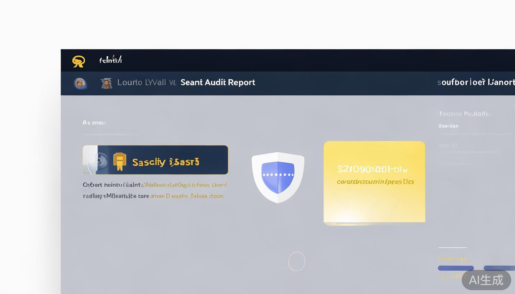Screen dimensions: 515x294
Task: Click the empty circle outline at bottom center
Action: 297,261
